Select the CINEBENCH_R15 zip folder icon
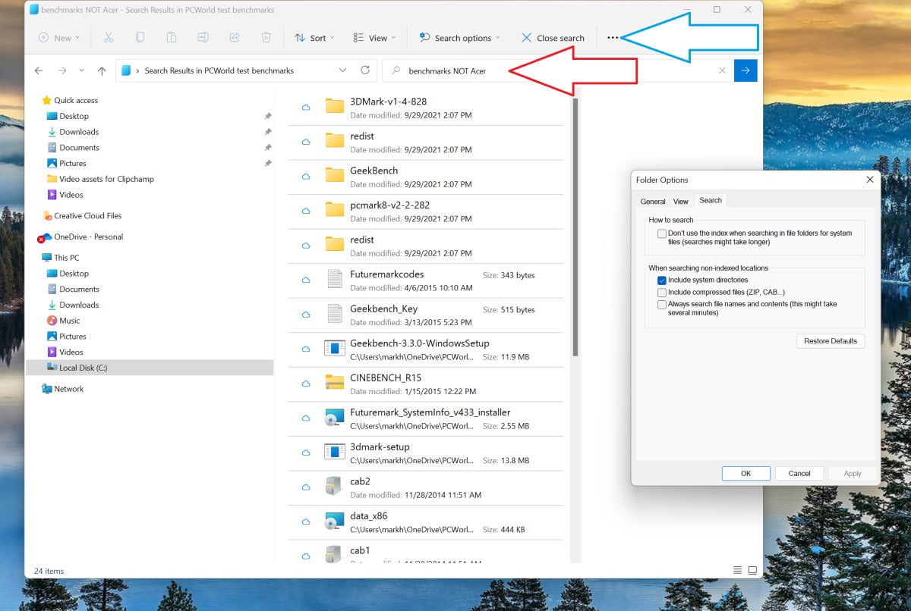 coord(335,382)
